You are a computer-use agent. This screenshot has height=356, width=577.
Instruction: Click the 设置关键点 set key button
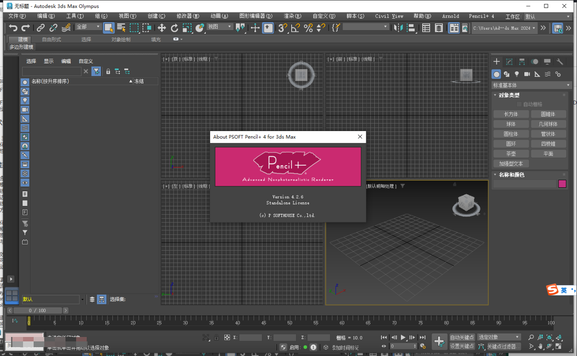(x=462, y=346)
